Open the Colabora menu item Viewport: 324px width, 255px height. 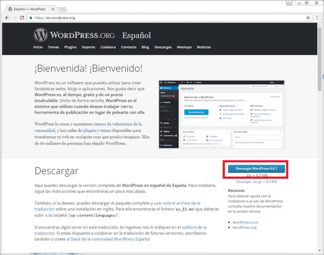pos(108,47)
